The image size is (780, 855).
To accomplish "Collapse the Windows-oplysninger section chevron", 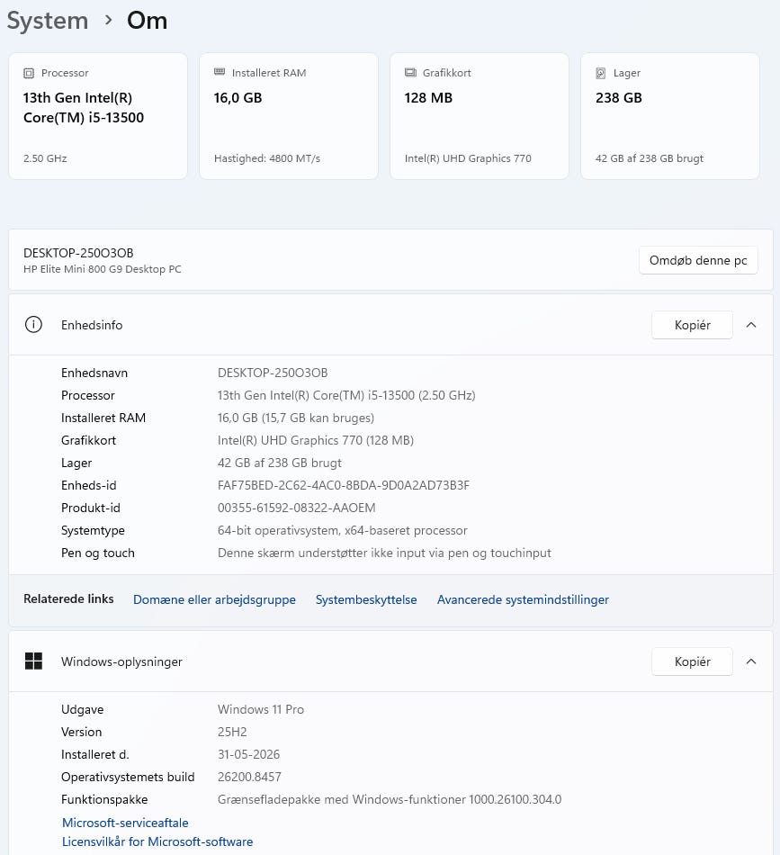I will (751, 661).
